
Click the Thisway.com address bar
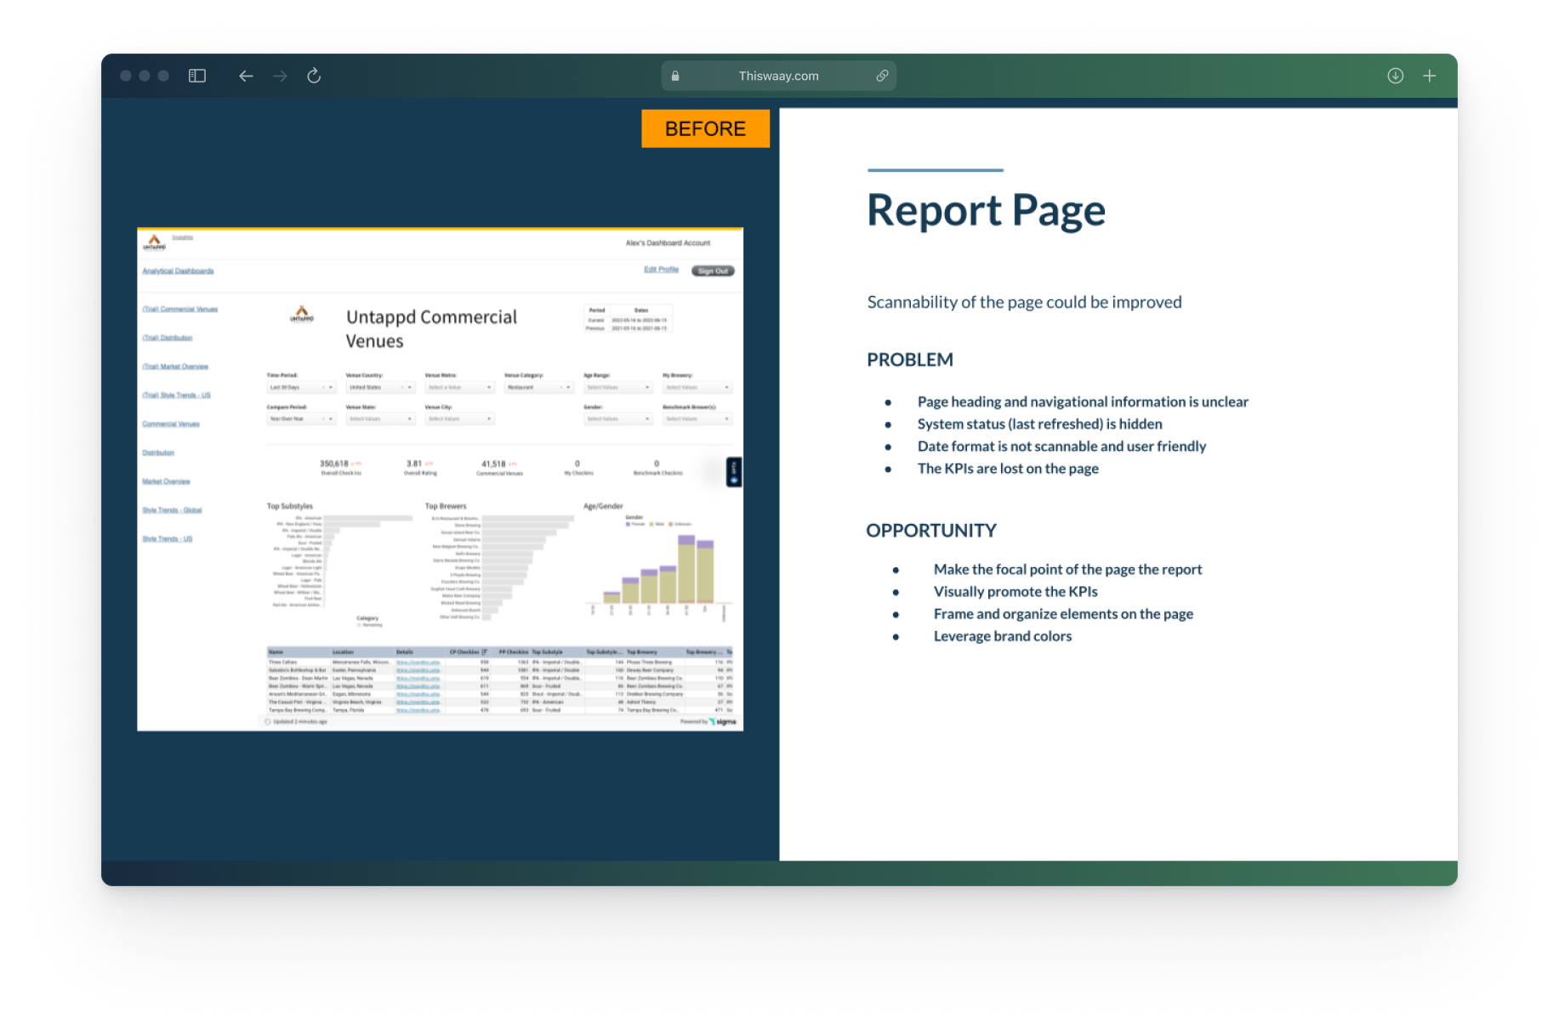coord(777,76)
